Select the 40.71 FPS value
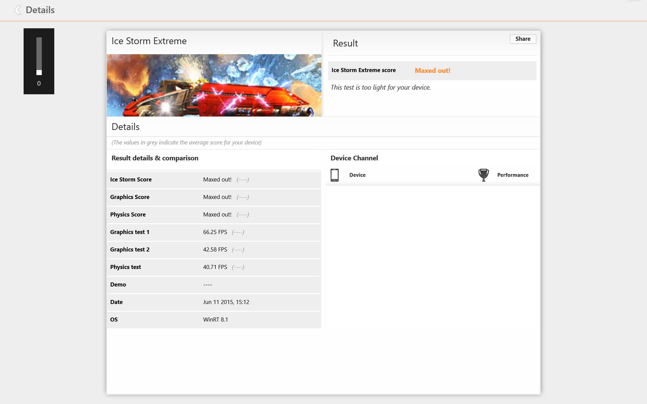Image resolution: width=647 pixels, height=404 pixels. tap(215, 267)
